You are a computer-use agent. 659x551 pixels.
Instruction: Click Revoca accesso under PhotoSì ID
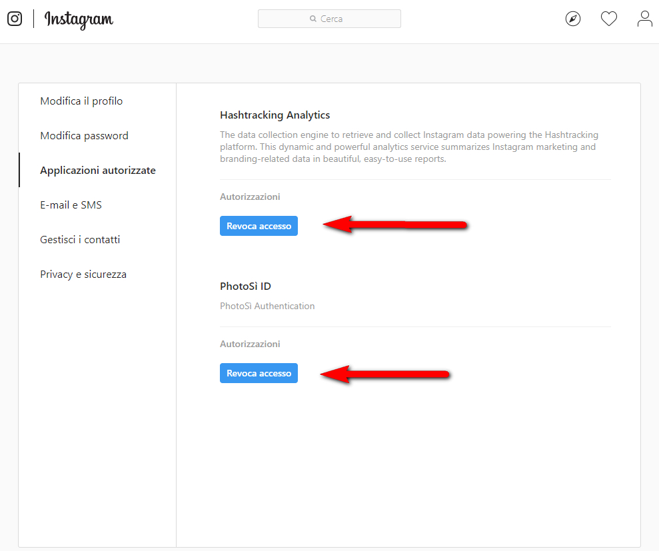(259, 373)
